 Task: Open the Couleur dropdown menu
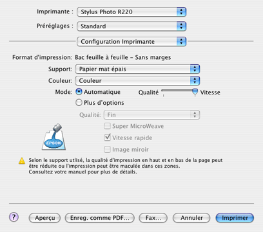click(137, 80)
